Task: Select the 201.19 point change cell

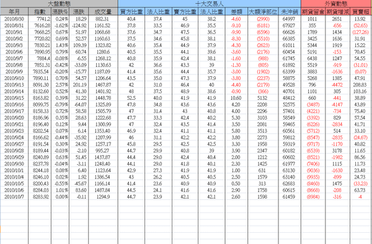Action: tap(80, 85)
